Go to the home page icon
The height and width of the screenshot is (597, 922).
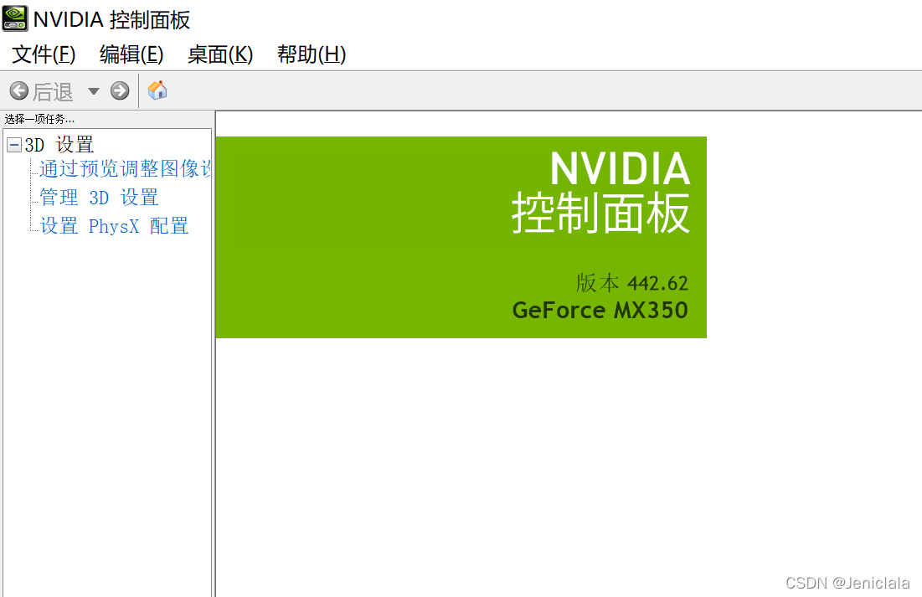click(x=157, y=90)
